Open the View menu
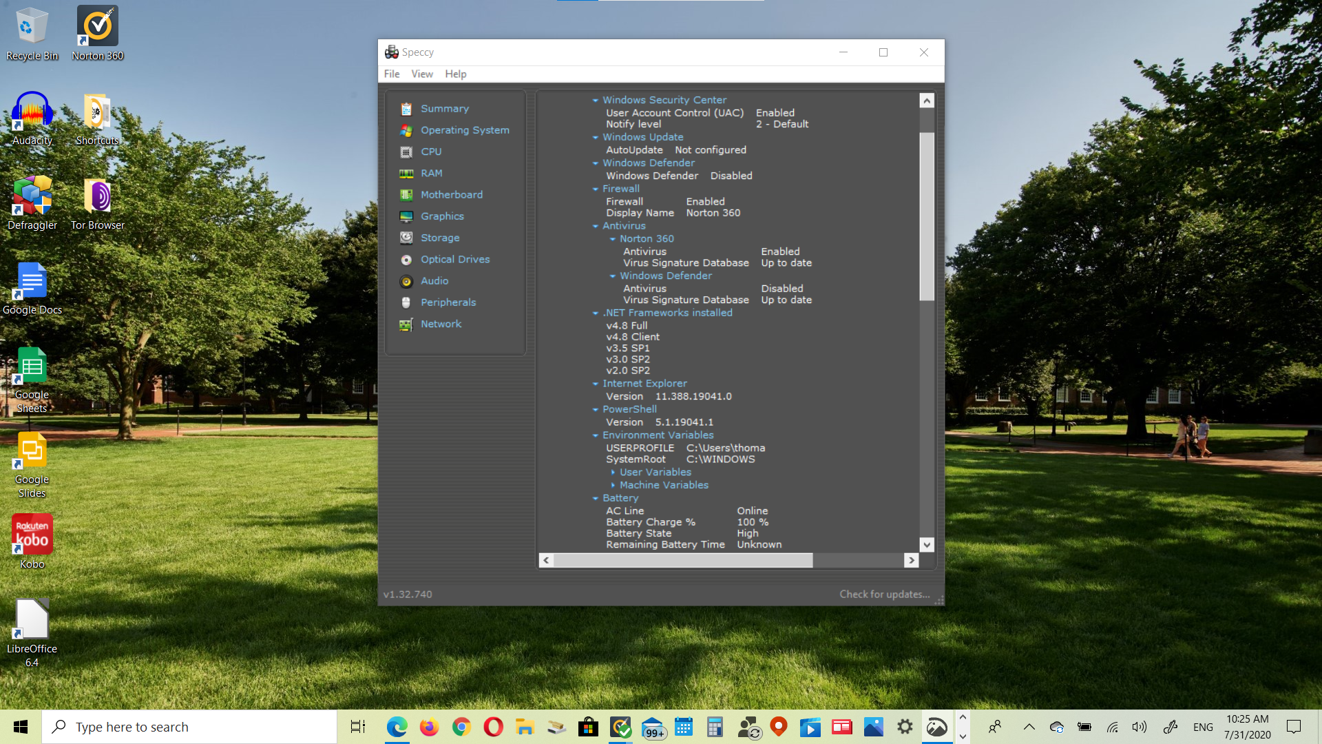Screen dimensions: 1322x744 422,74
